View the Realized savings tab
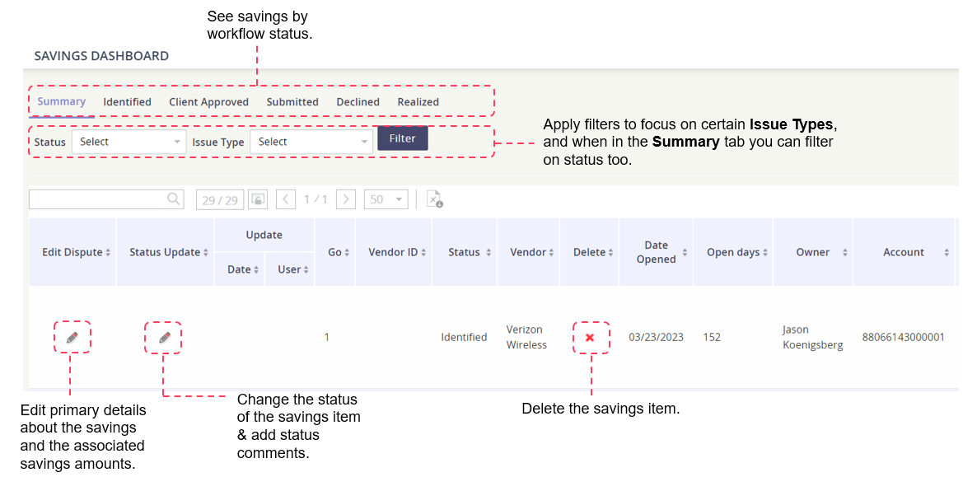 click(x=418, y=102)
